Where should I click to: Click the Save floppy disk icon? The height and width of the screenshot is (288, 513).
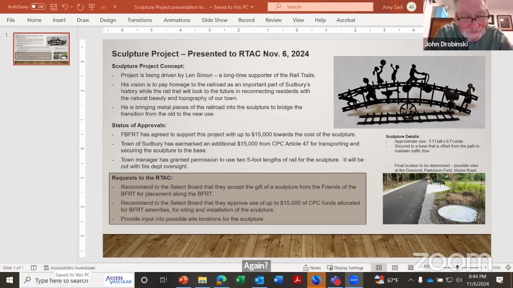click(54, 7)
